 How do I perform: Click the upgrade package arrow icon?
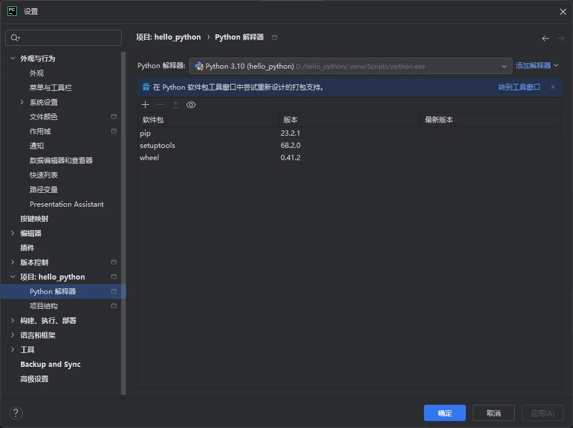(x=176, y=105)
